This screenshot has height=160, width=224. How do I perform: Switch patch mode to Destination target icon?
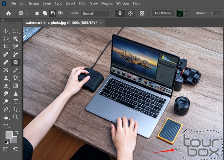tap(130, 13)
